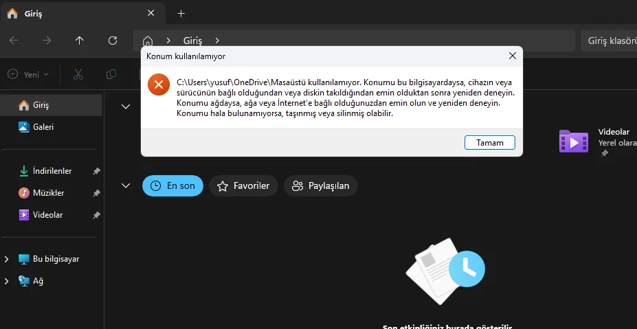The image size is (637, 329).
Task: Click the red error icon in dialog
Action: tap(159, 84)
